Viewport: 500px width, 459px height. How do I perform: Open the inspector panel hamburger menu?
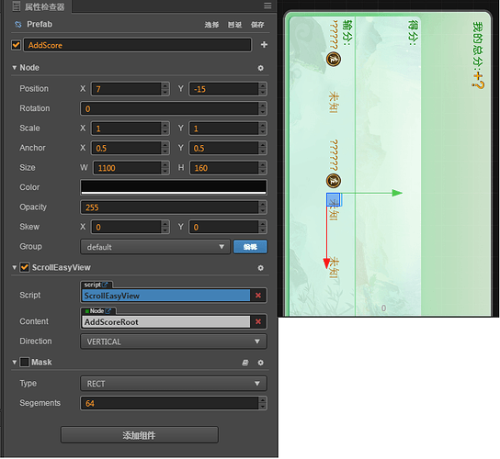[267, 6]
